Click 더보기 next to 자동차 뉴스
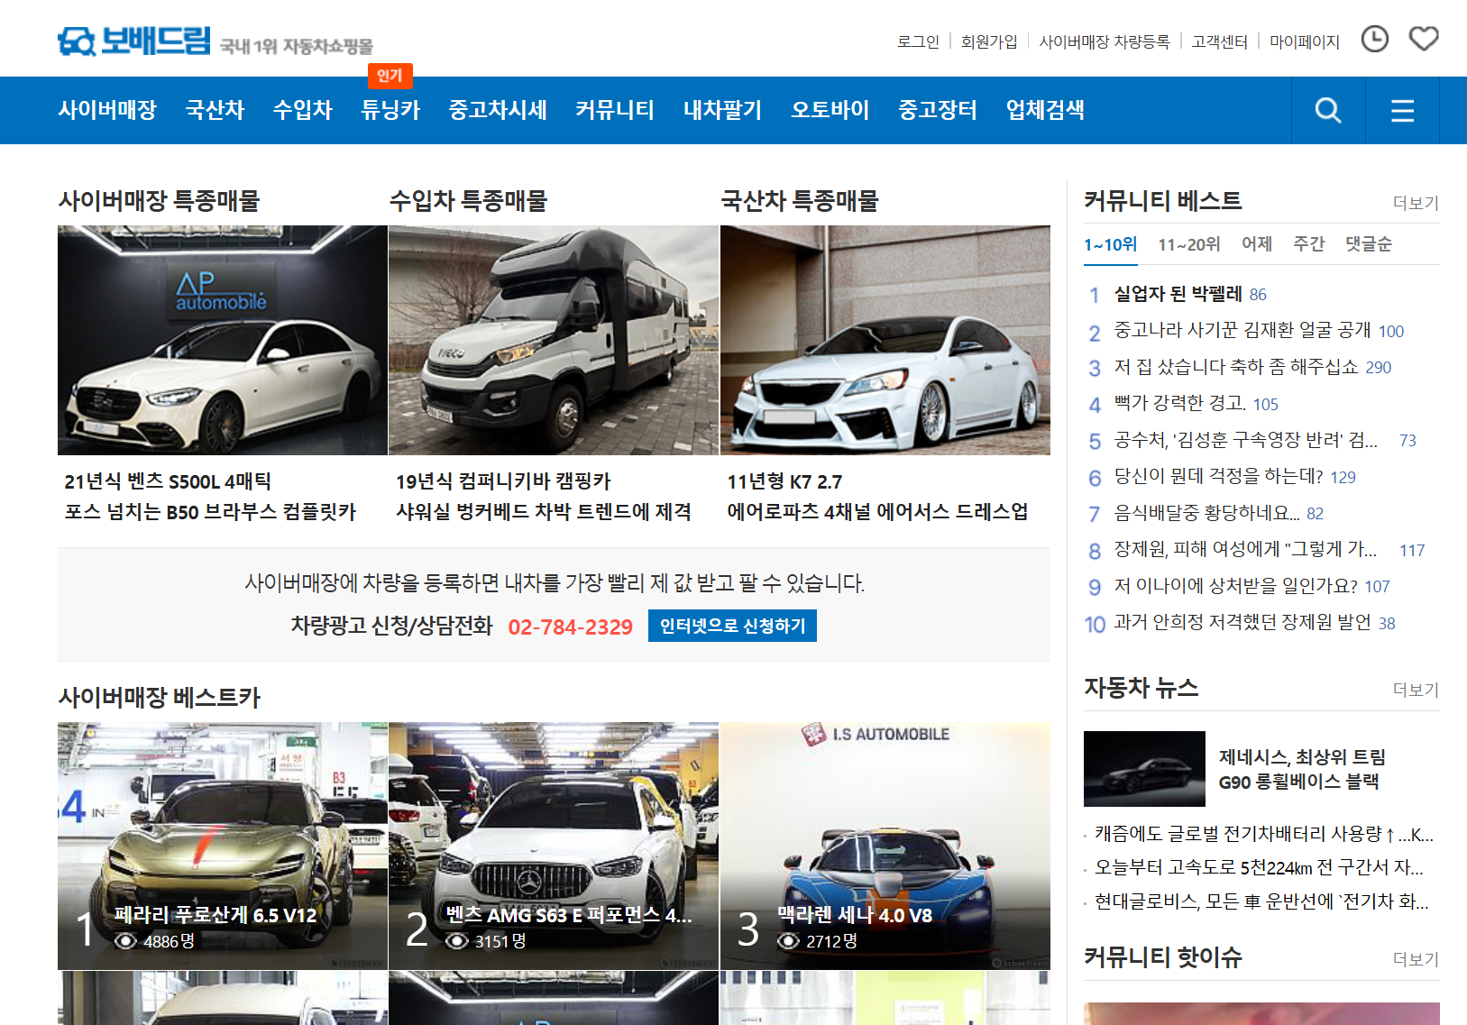 [x=1416, y=690]
